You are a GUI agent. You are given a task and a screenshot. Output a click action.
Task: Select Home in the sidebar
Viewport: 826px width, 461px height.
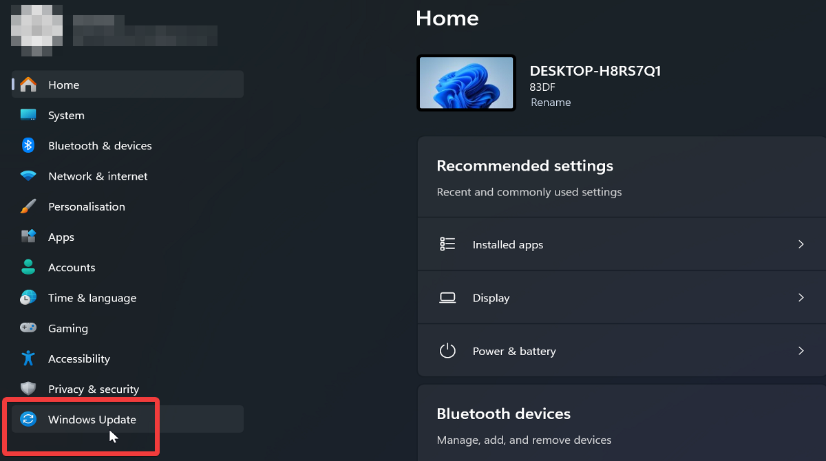[x=64, y=85]
